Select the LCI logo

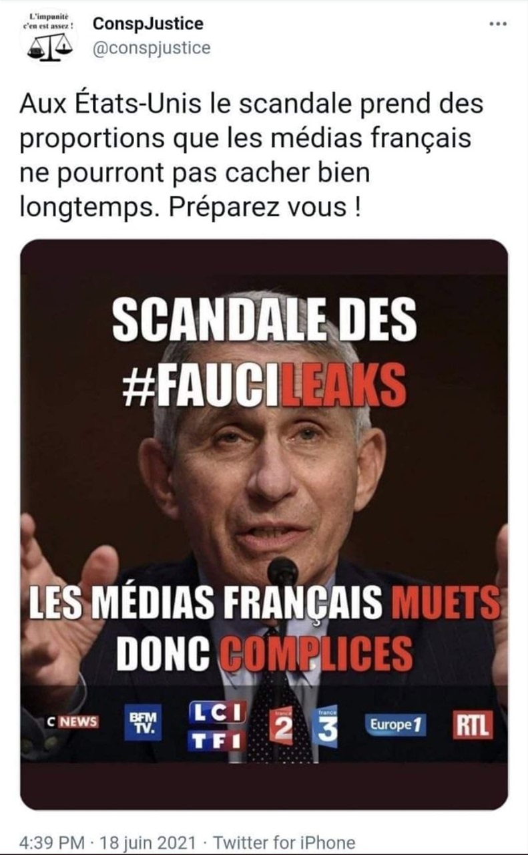[x=217, y=711]
